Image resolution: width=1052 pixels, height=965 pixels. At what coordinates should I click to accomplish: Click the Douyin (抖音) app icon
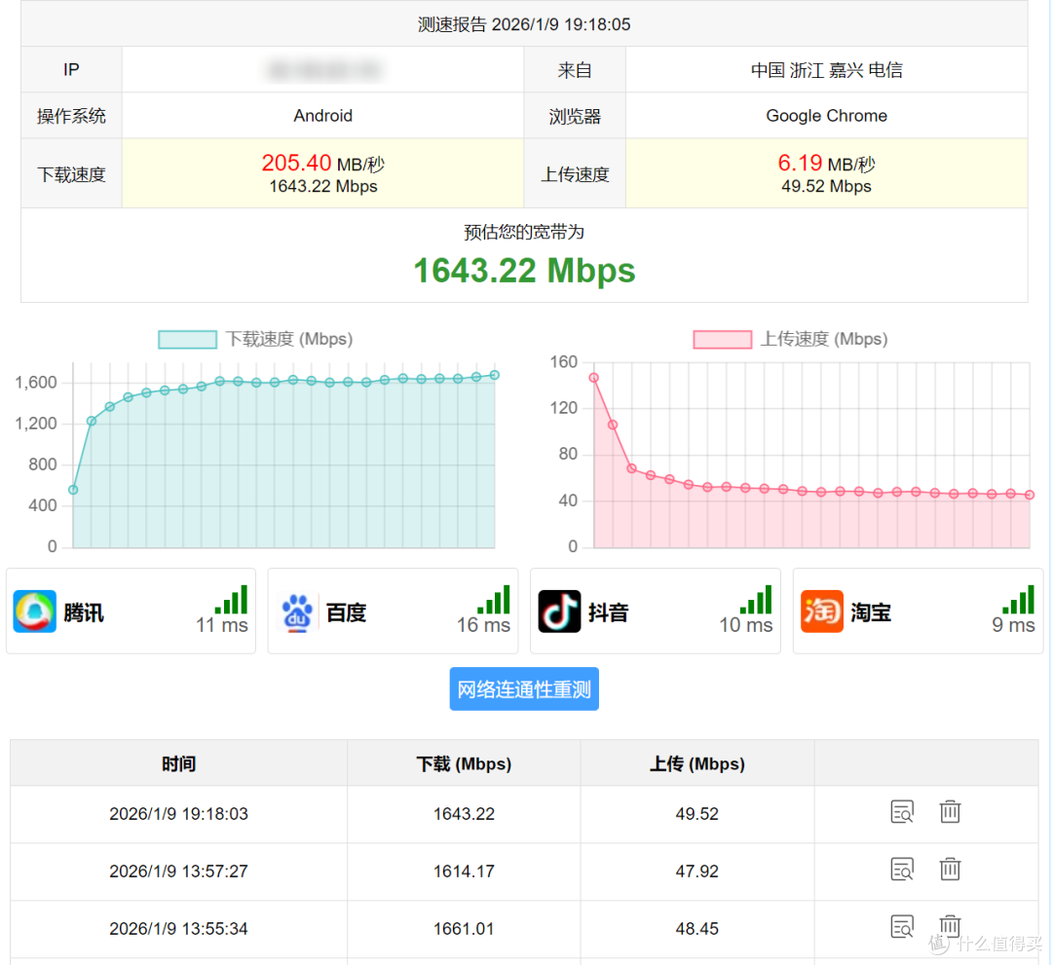tap(559, 611)
